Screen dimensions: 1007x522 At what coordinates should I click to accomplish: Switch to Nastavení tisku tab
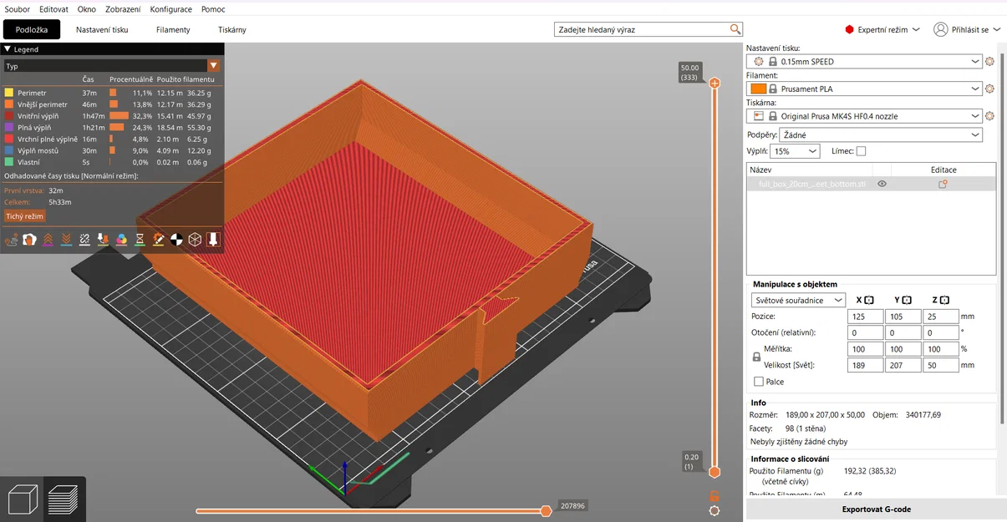point(102,29)
